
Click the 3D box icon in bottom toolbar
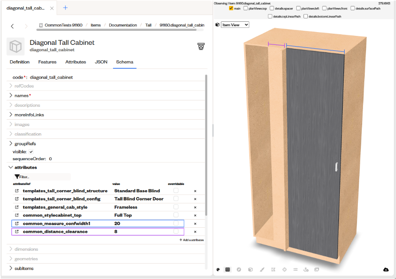[x=250, y=270]
